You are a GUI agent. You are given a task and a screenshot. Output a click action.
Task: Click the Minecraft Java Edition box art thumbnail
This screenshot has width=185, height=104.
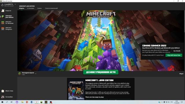76,90
